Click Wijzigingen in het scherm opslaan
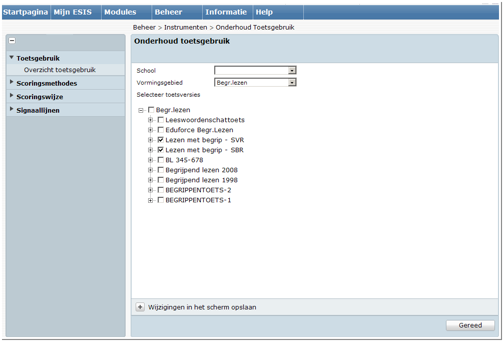This screenshot has width=504, height=342. click(202, 307)
